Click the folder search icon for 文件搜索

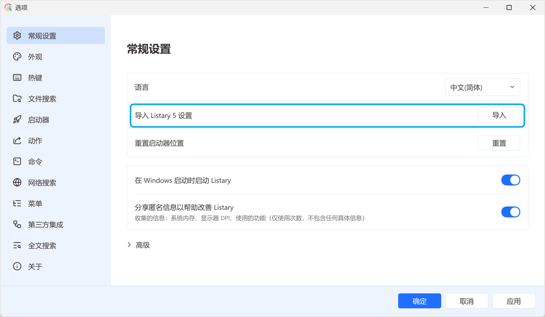point(17,99)
